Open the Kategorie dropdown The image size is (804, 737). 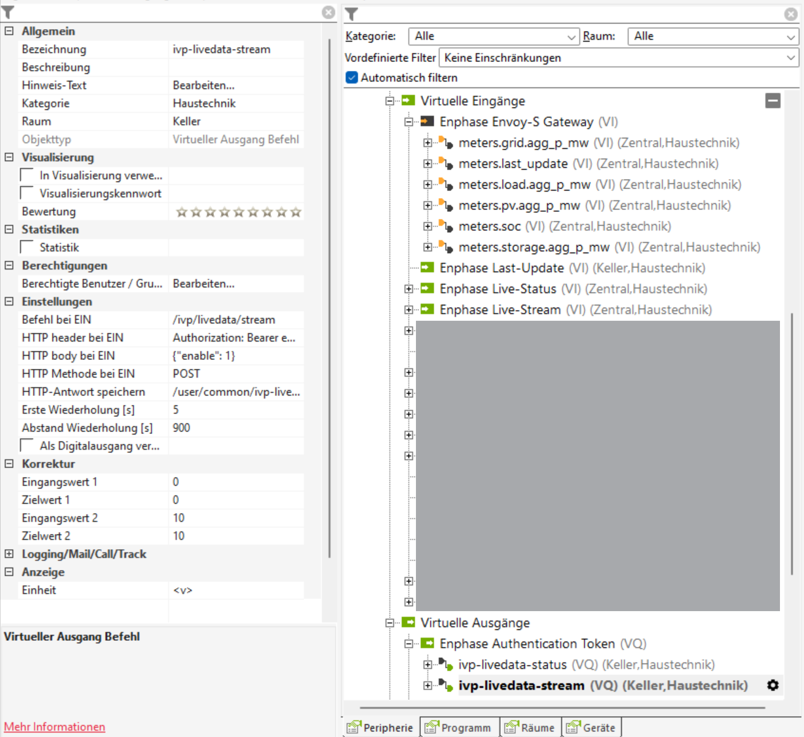[x=494, y=37]
